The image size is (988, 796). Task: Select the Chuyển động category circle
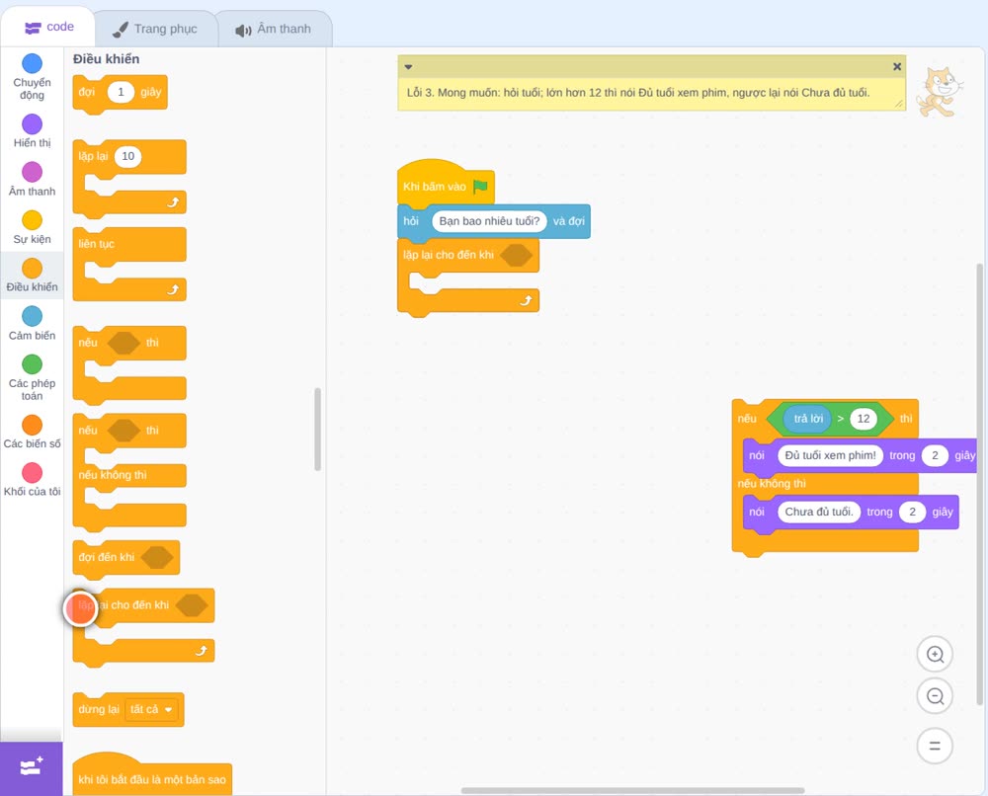coord(33,63)
